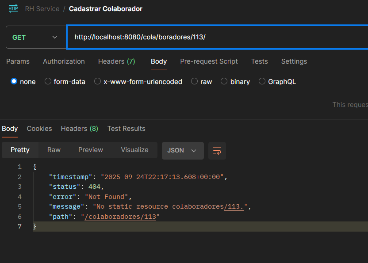368x263 pixels.
Task: Open the Test Results tab
Action: [x=126, y=129]
